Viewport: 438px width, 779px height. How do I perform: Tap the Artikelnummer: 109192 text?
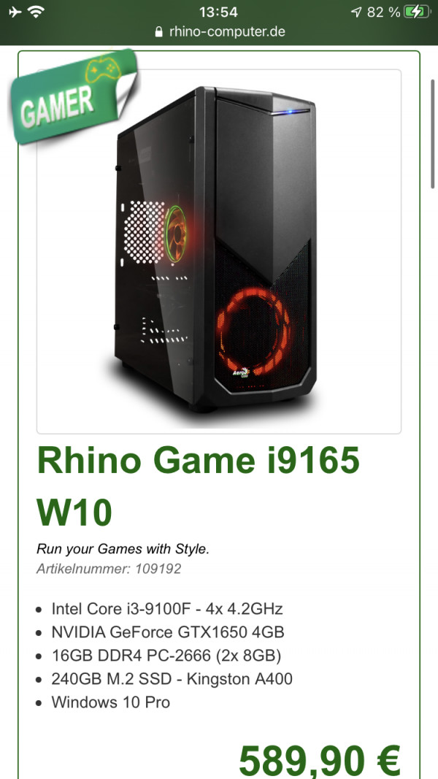coord(109,569)
